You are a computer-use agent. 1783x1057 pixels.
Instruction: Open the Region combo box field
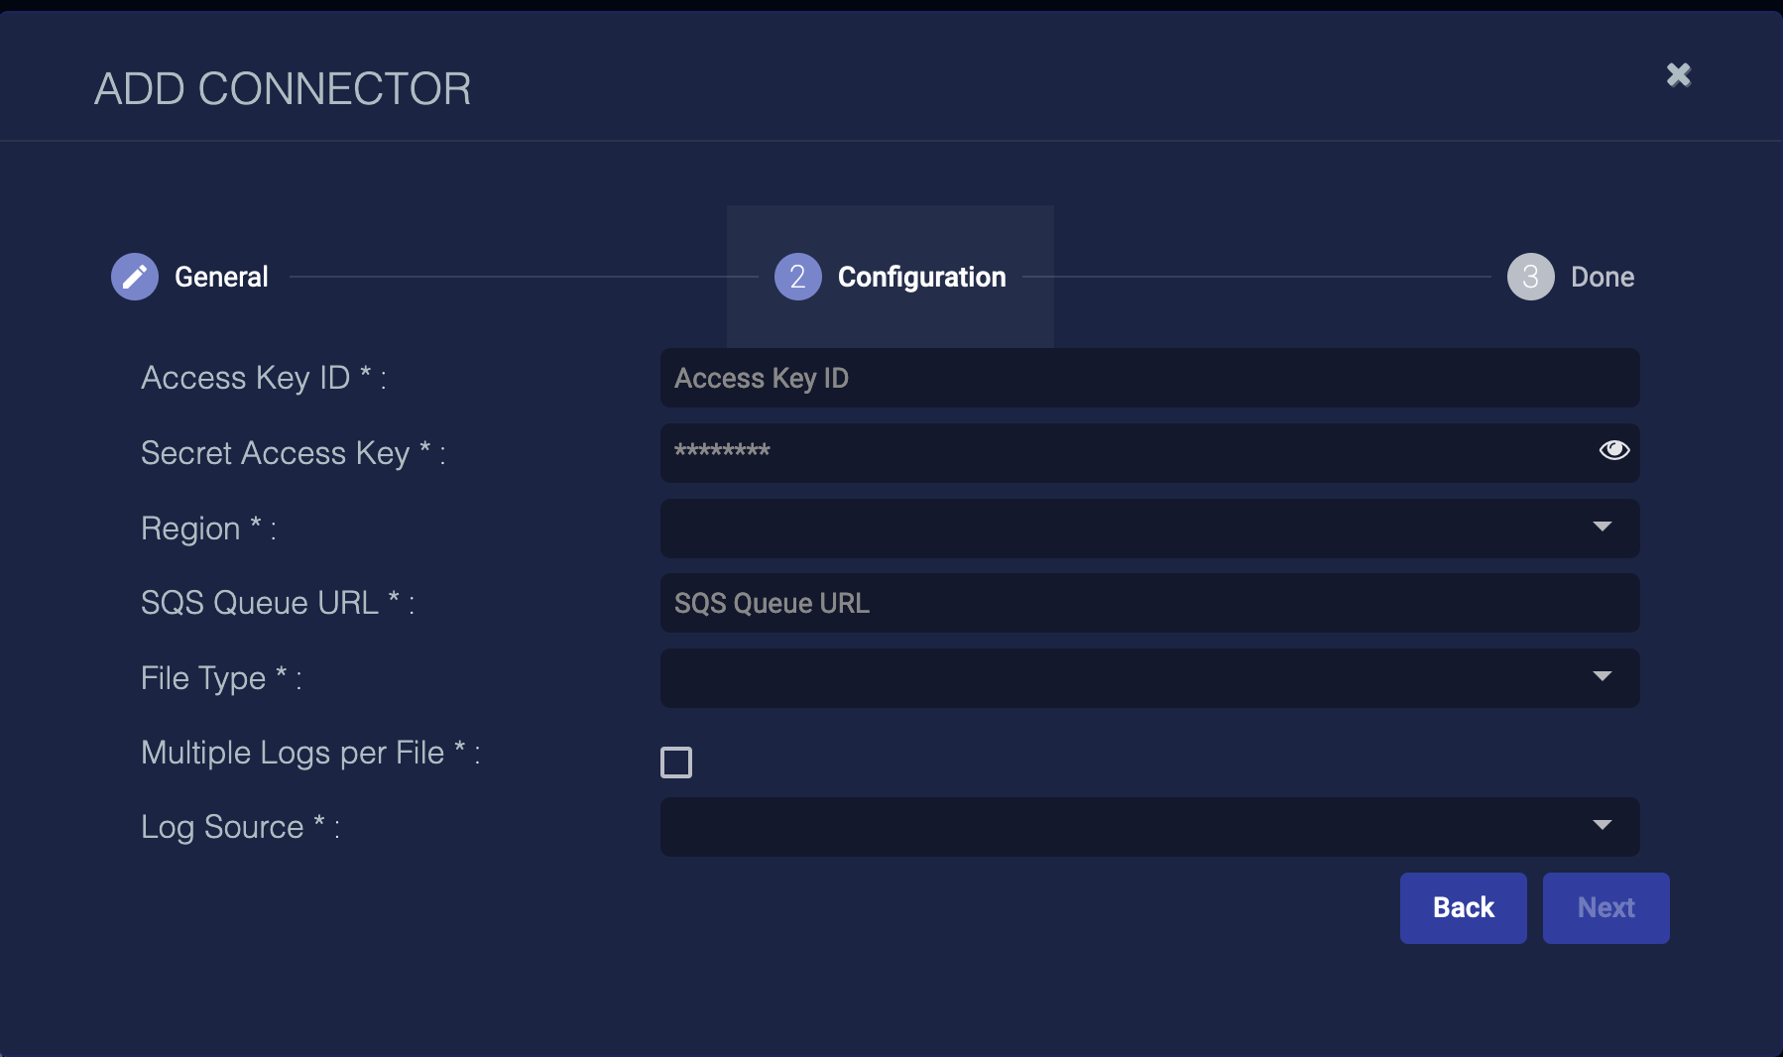(1121, 528)
